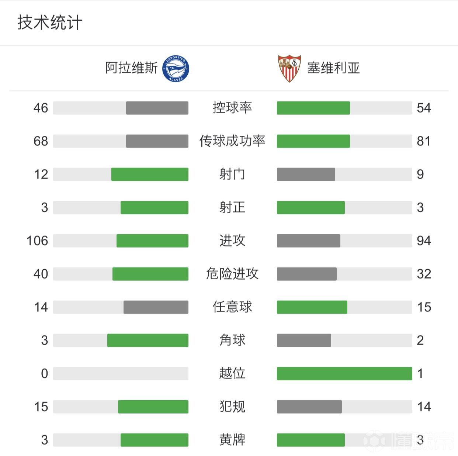
Task: Click the 黄牌 stat label
Action: [x=232, y=440]
